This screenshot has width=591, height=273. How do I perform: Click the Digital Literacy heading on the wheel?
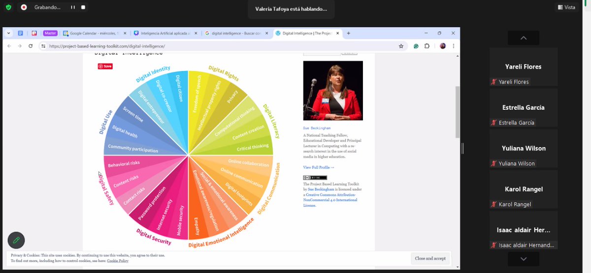coord(271,121)
